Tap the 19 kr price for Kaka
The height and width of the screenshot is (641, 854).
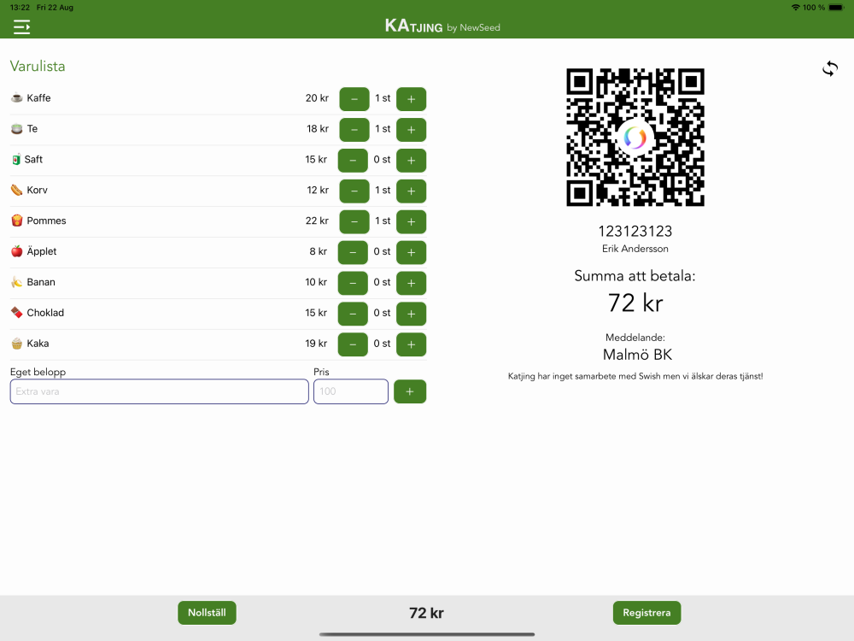(x=316, y=344)
